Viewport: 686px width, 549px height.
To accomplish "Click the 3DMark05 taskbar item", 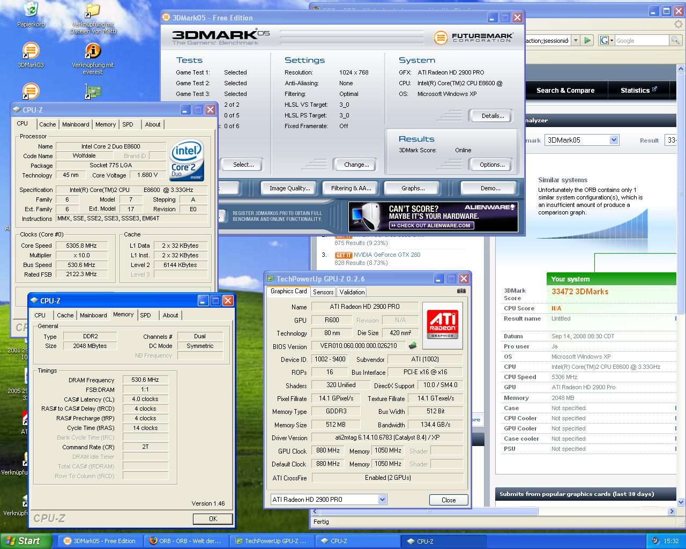I will [x=100, y=541].
